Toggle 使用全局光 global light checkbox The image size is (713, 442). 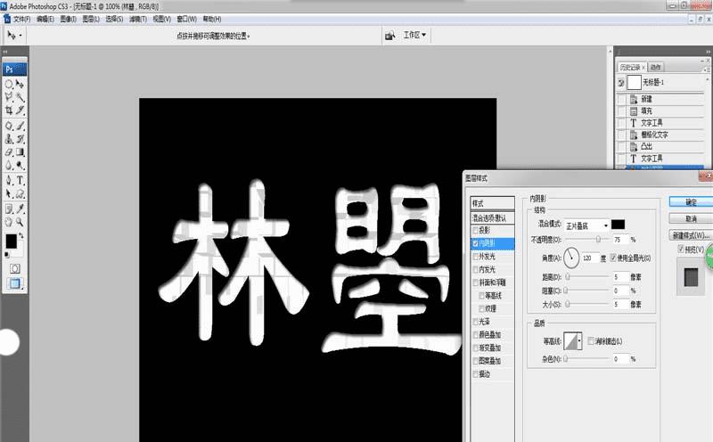(613, 258)
